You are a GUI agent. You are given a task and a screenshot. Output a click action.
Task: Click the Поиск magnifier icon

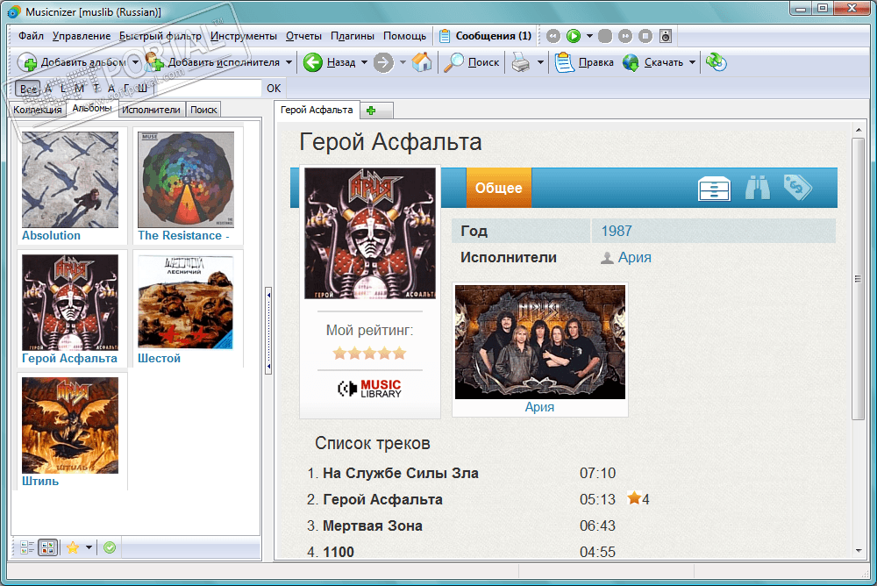pyautogui.click(x=453, y=62)
